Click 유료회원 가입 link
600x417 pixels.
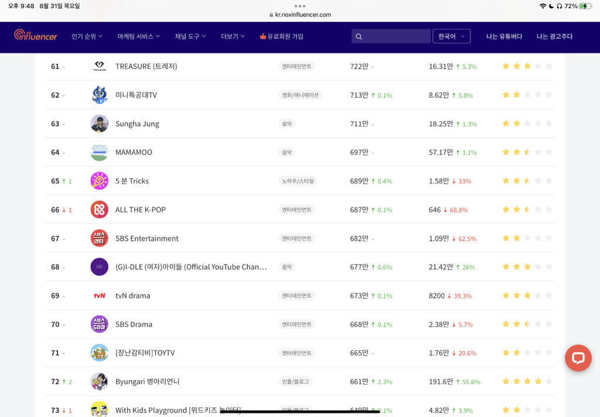(285, 36)
